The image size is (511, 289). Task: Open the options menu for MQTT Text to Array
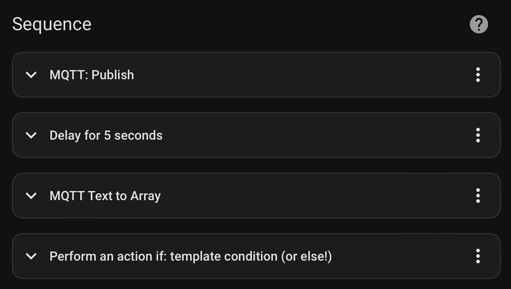[x=478, y=196]
